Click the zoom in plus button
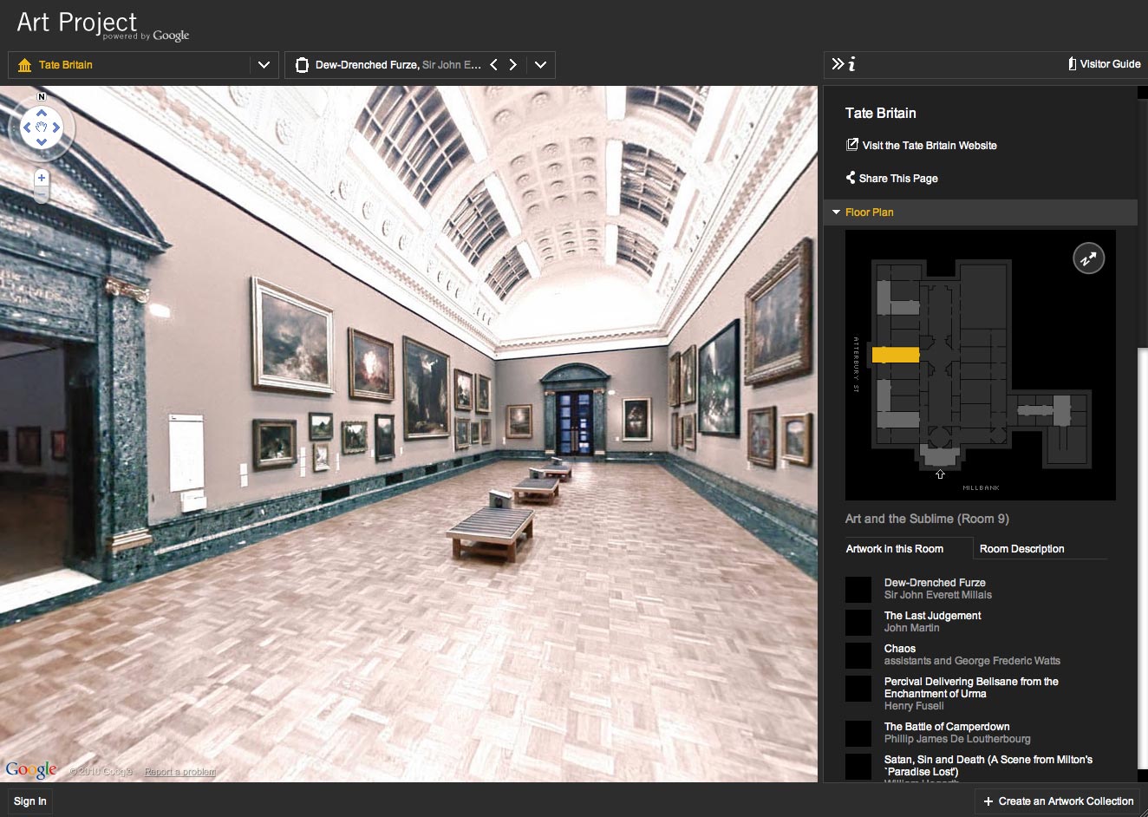This screenshot has height=817, width=1148. pyautogui.click(x=41, y=177)
